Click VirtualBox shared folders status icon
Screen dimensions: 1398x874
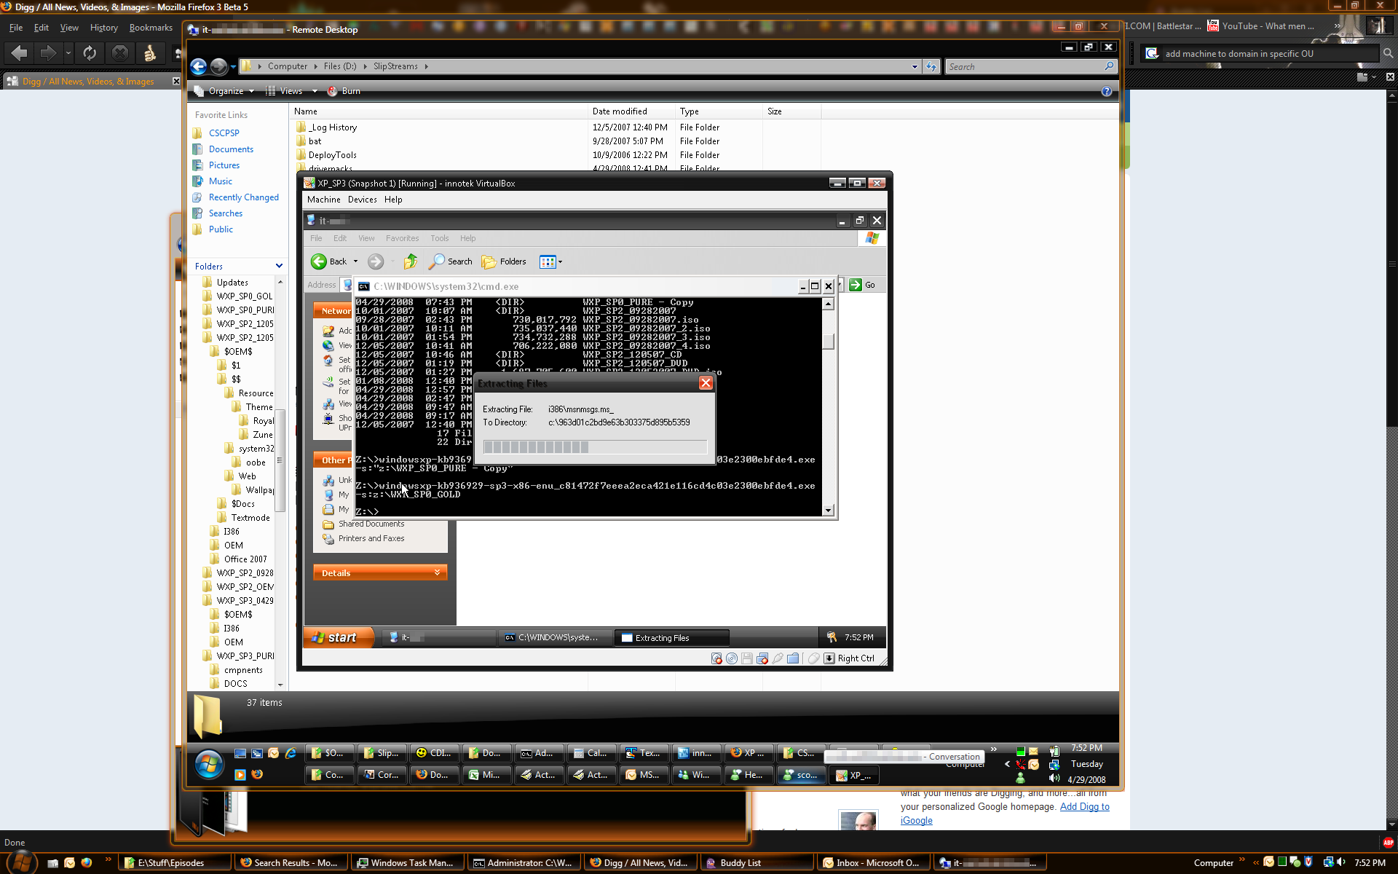(x=793, y=658)
